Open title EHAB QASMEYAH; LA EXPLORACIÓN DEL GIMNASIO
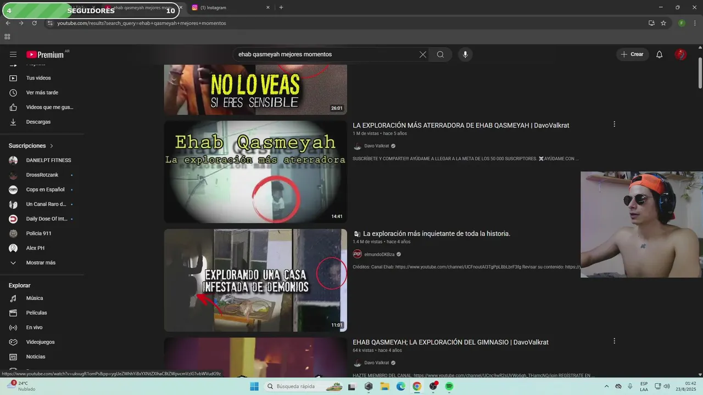The image size is (703, 395). tap(450, 342)
